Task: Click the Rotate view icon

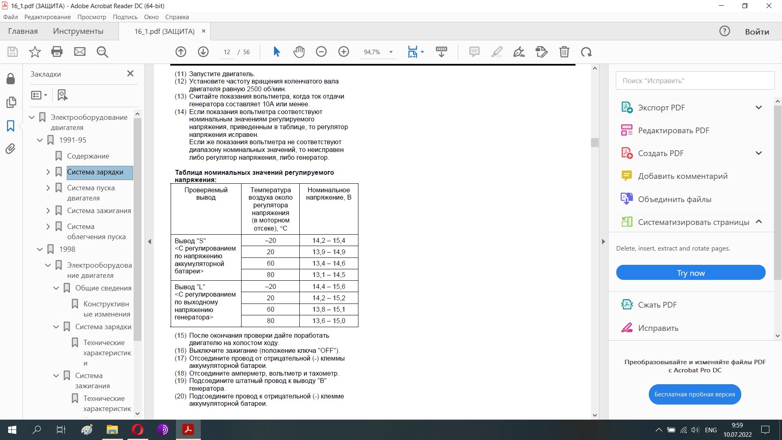Action: (x=586, y=52)
